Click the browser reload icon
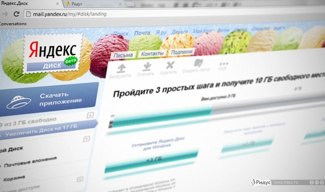Screen dimensions: 325x192 [16, 14]
